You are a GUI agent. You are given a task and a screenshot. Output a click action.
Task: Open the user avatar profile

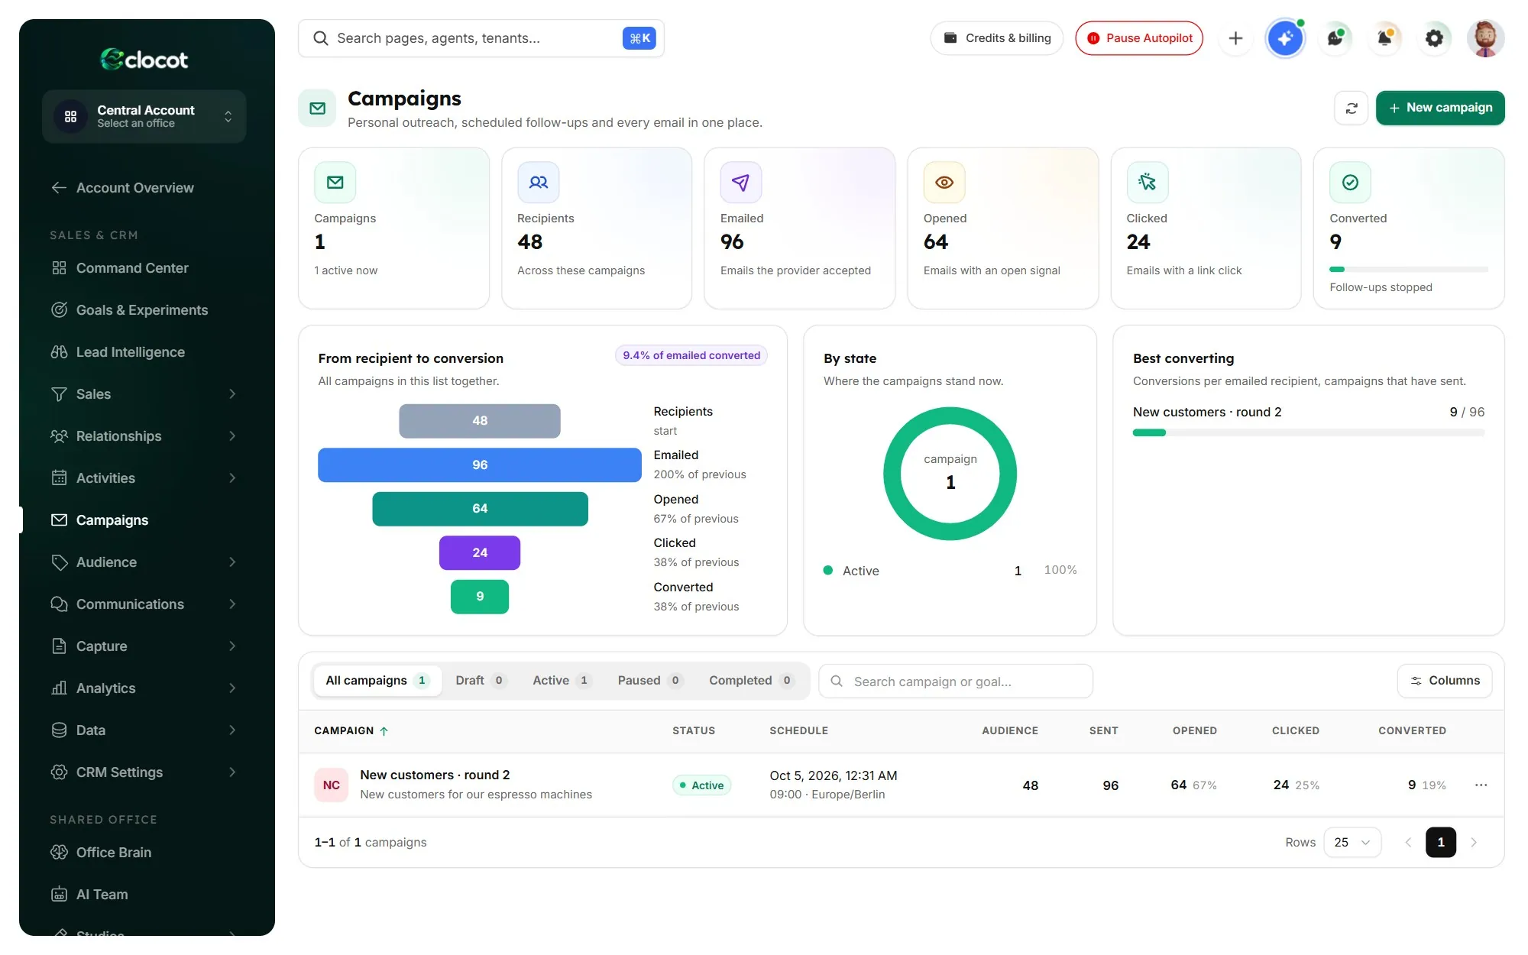coord(1485,38)
